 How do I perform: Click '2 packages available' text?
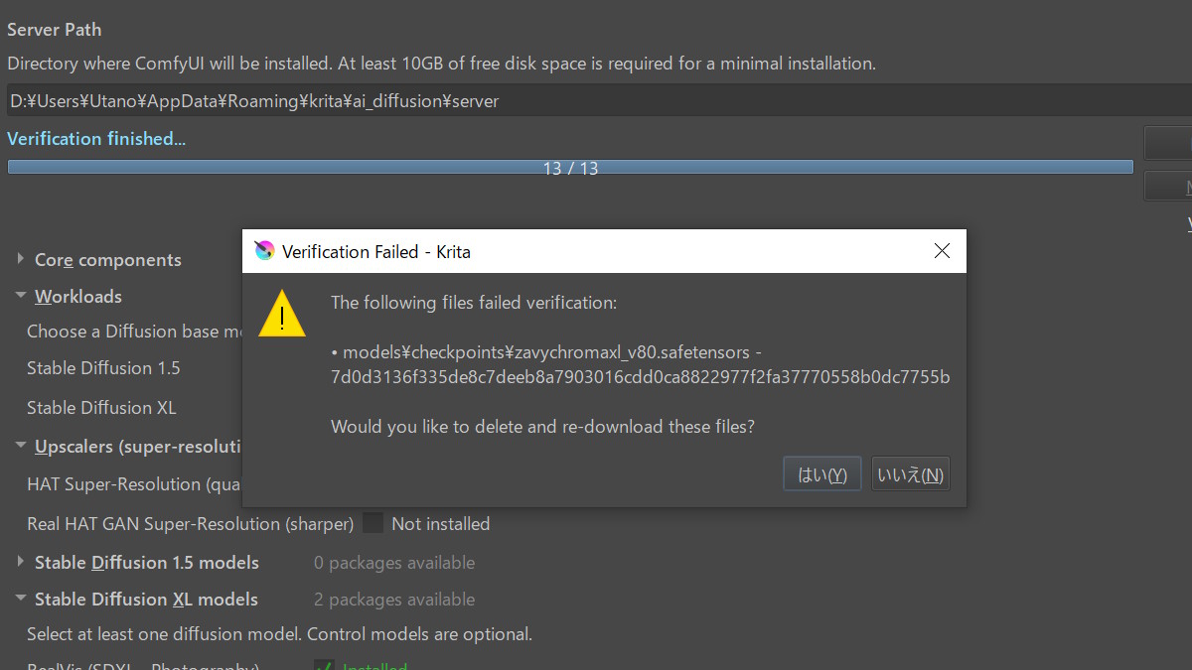point(394,600)
